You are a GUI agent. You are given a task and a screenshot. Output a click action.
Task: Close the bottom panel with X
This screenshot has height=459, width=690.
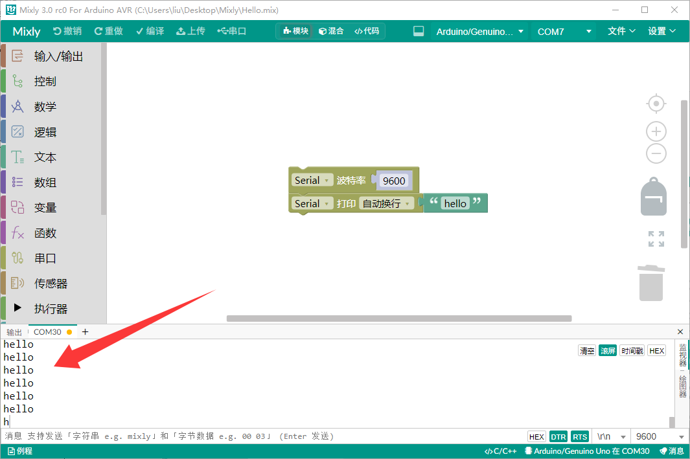(x=680, y=332)
